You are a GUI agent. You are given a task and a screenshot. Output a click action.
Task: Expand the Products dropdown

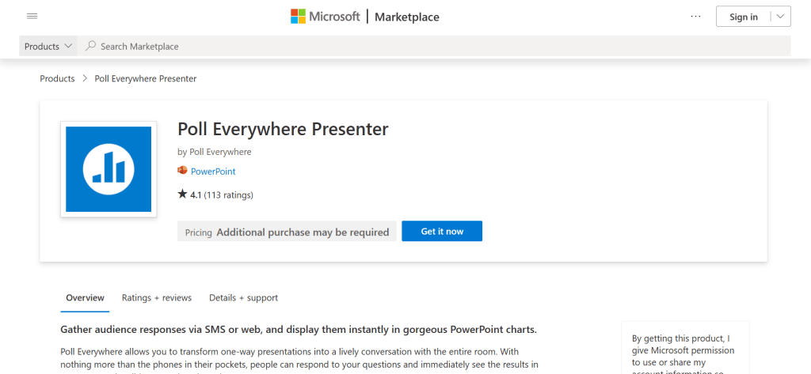pos(48,47)
